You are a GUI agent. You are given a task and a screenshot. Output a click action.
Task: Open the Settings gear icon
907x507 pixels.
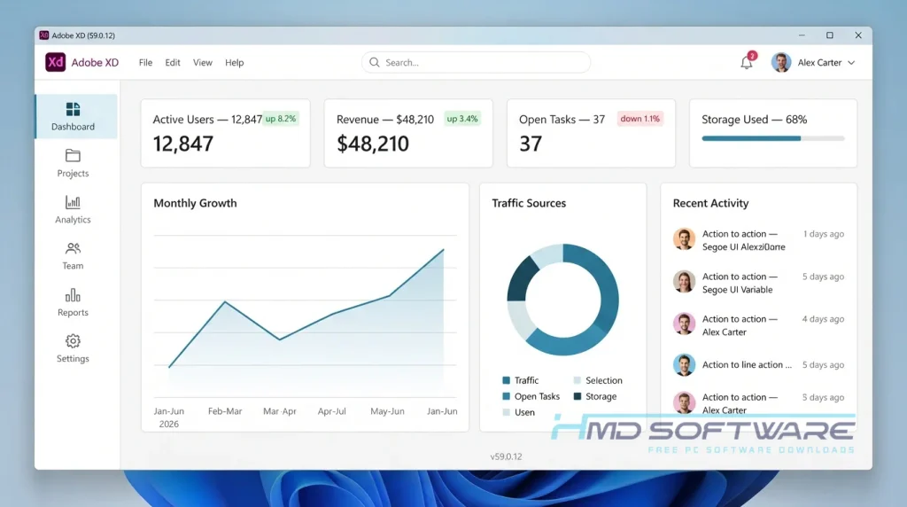click(x=73, y=341)
